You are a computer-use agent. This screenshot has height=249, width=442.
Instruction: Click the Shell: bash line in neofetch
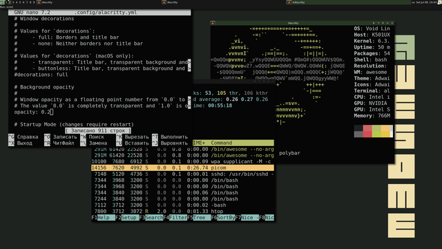coord(371,60)
